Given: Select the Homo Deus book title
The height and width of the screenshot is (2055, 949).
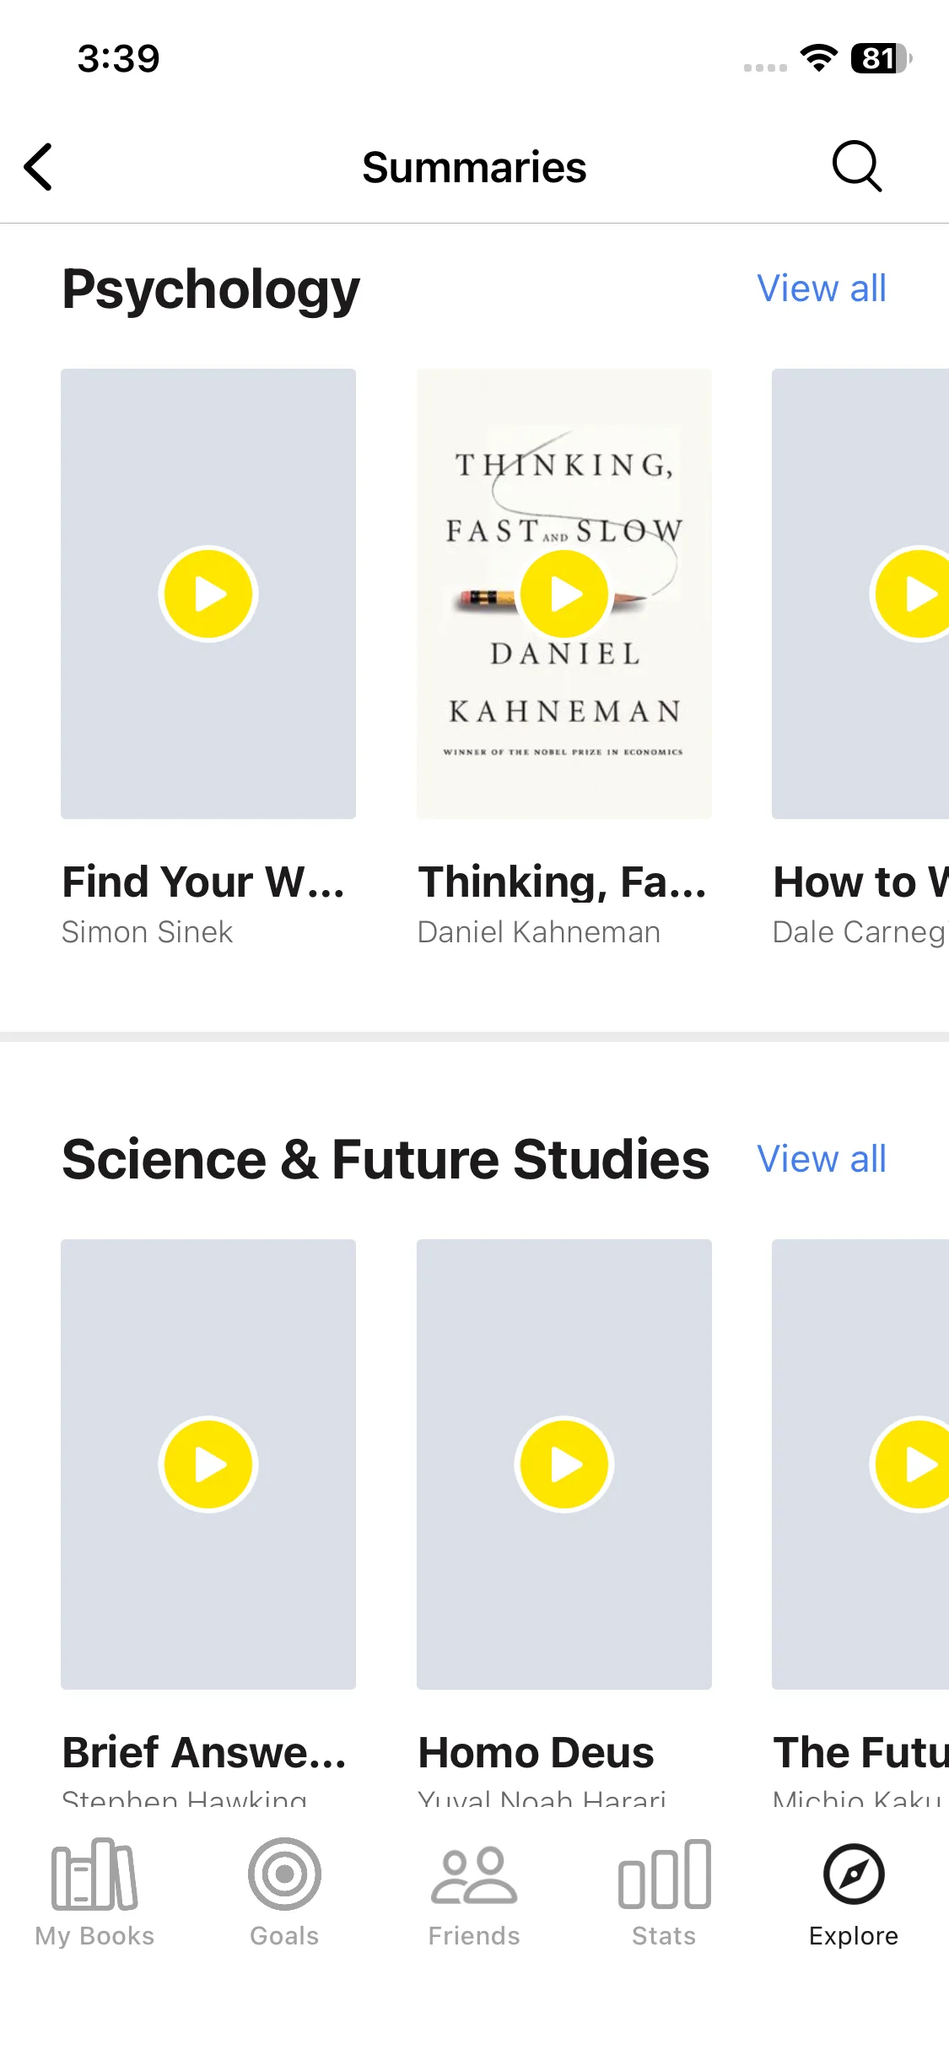Looking at the screenshot, I should (537, 1753).
